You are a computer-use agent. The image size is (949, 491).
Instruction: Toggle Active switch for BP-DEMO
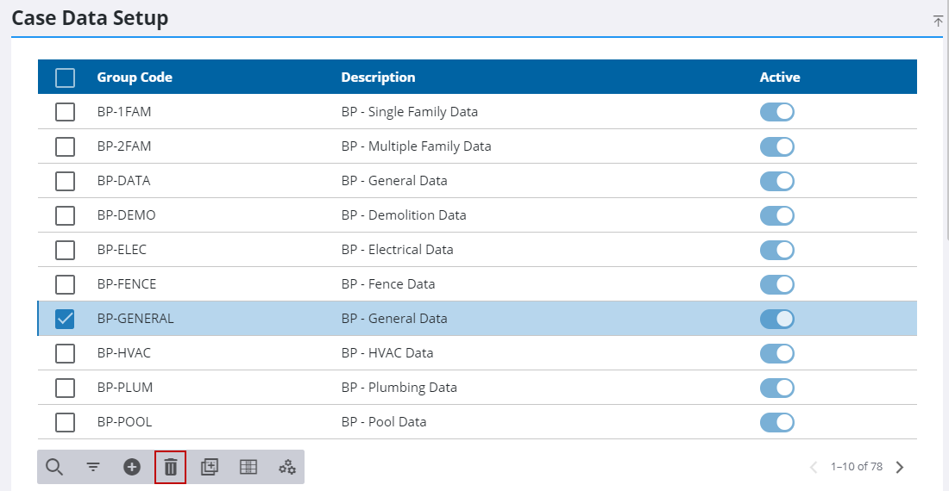[777, 215]
